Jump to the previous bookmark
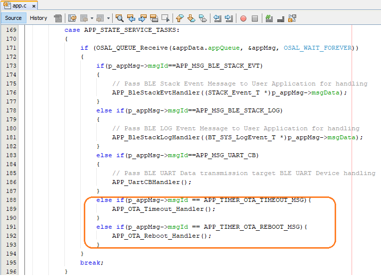 pyautogui.click(x=180, y=18)
